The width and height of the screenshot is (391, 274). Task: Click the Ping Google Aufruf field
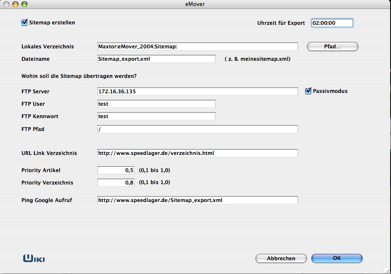(x=197, y=200)
